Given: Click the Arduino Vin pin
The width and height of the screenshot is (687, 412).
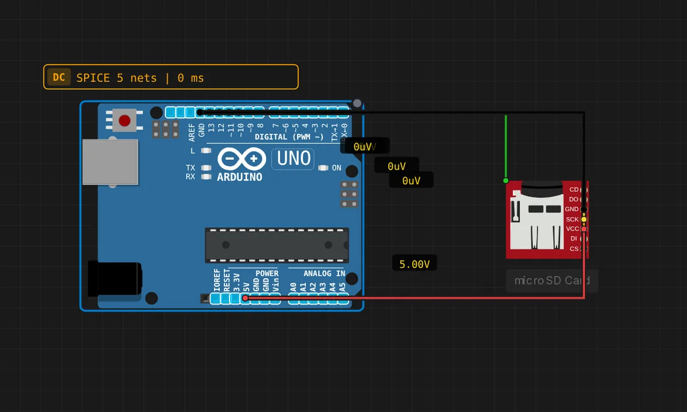Looking at the screenshot, I should (x=275, y=298).
